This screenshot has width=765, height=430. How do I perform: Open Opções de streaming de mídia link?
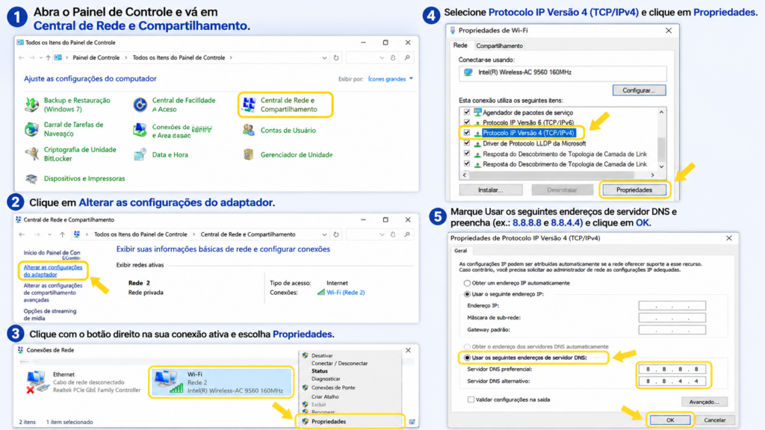point(50,314)
